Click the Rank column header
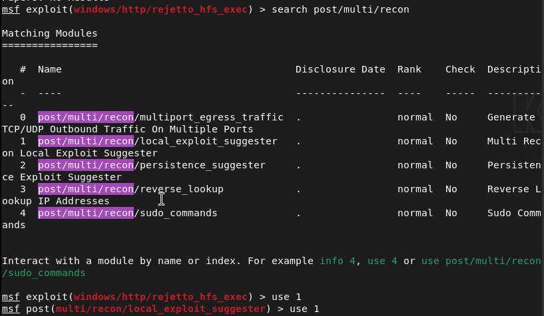Viewport: 544px width, 316px height. click(x=409, y=69)
